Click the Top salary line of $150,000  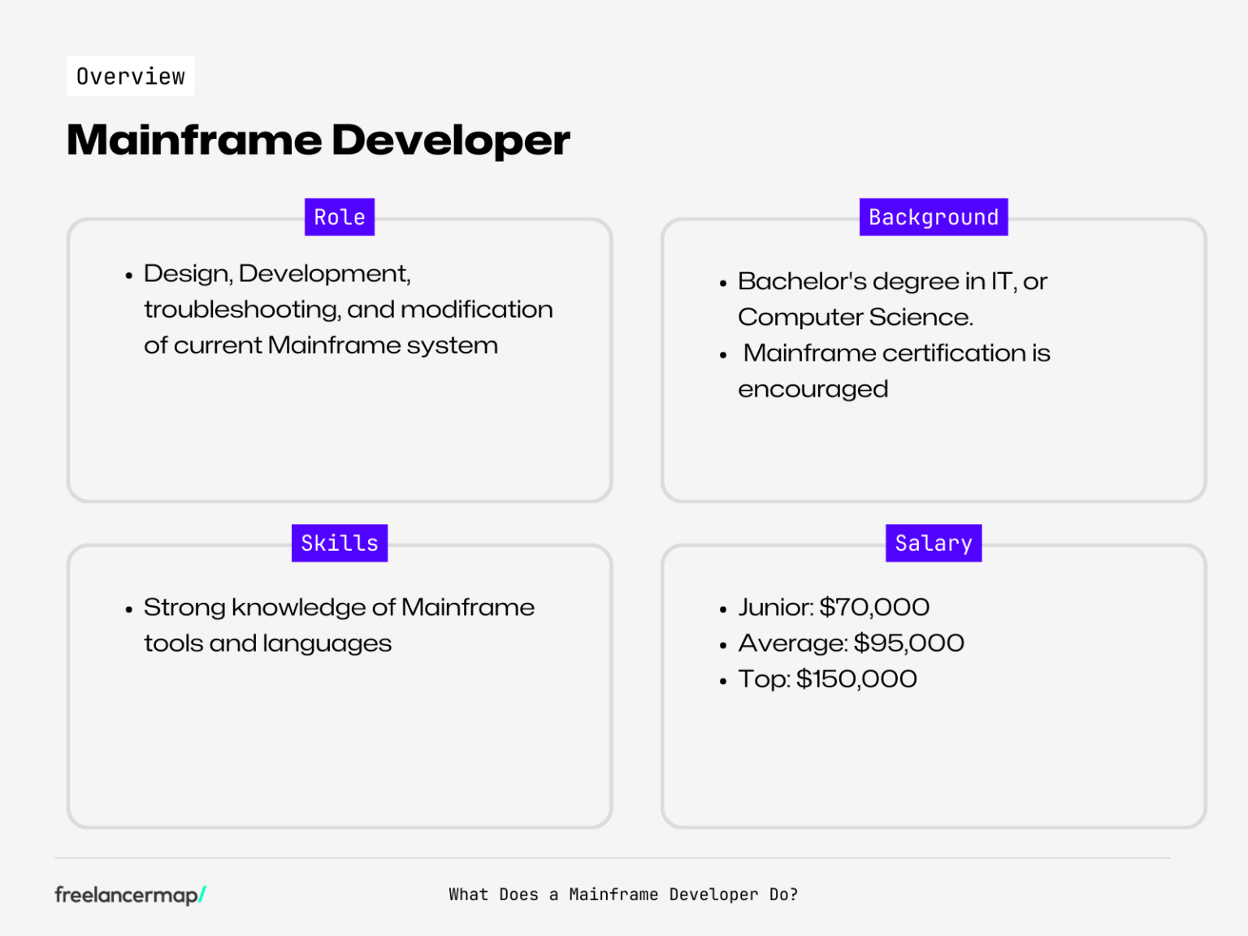pos(827,678)
